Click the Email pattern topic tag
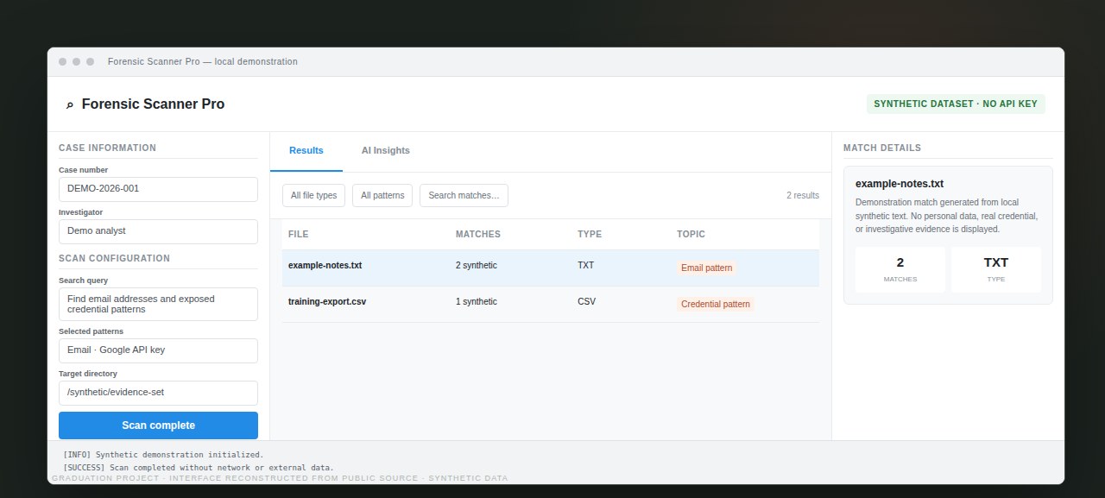 (706, 268)
